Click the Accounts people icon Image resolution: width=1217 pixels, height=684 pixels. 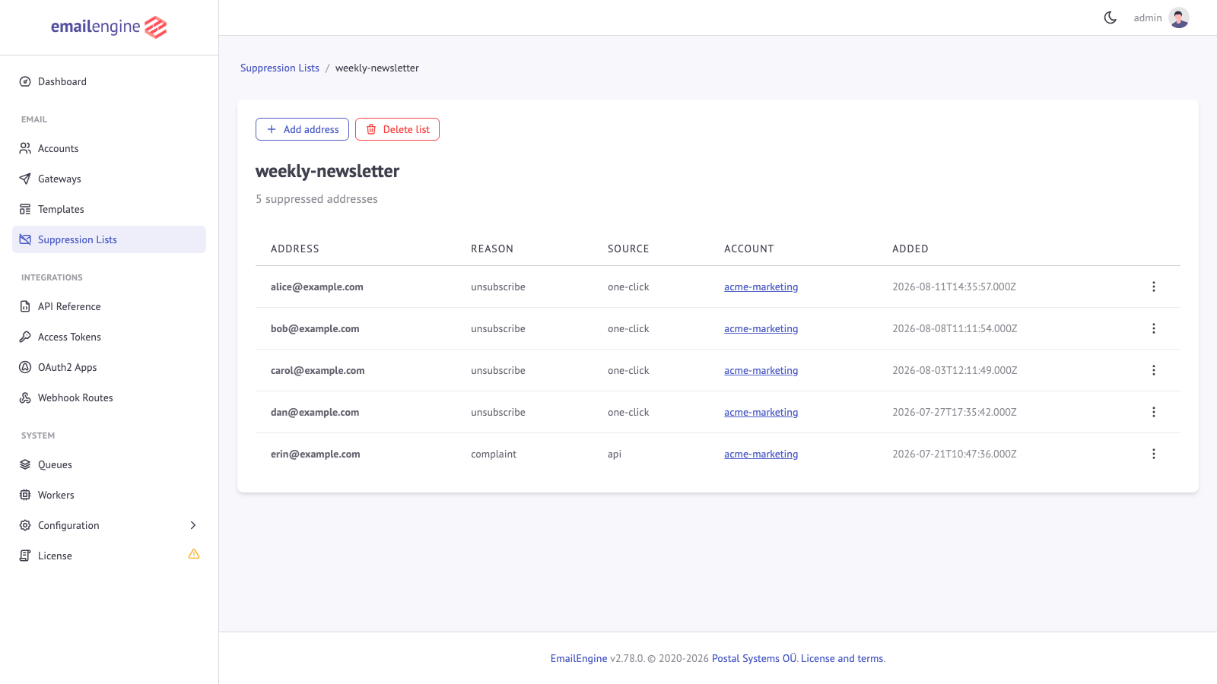pyautogui.click(x=25, y=148)
